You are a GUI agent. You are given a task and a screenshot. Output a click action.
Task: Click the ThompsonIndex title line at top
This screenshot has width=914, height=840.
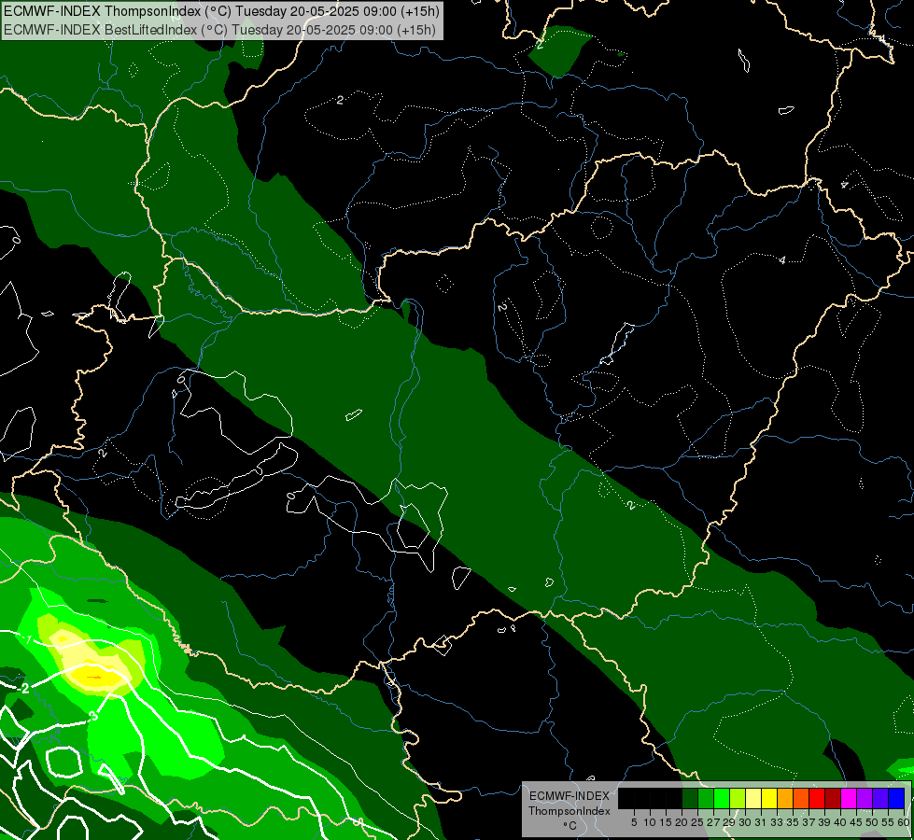pos(221,10)
